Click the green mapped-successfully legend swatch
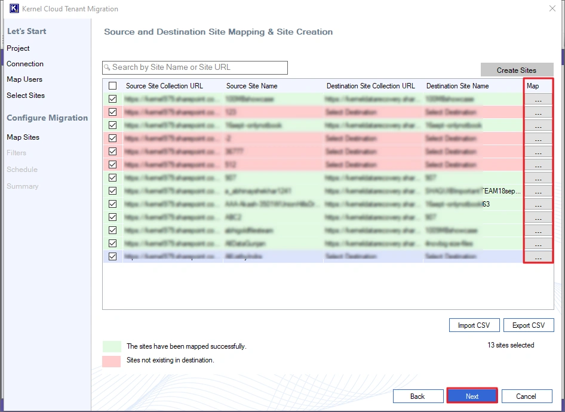This screenshot has height=412, width=565. pyautogui.click(x=112, y=346)
